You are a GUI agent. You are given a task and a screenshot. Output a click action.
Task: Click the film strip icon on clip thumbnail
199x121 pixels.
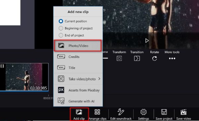coord(2,66)
